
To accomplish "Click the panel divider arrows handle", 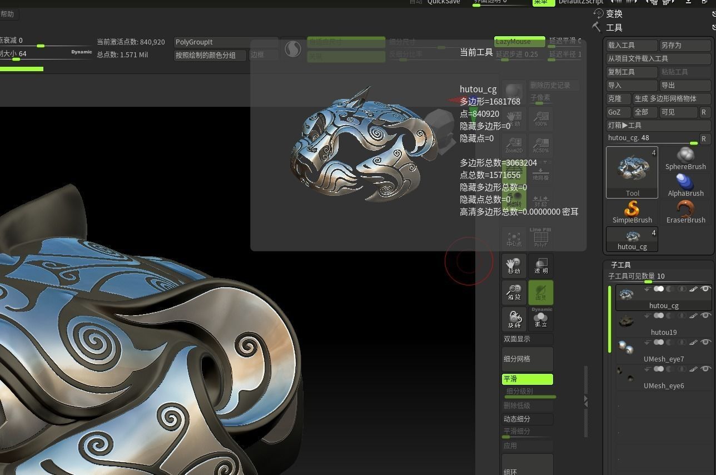I will pos(586,400).
